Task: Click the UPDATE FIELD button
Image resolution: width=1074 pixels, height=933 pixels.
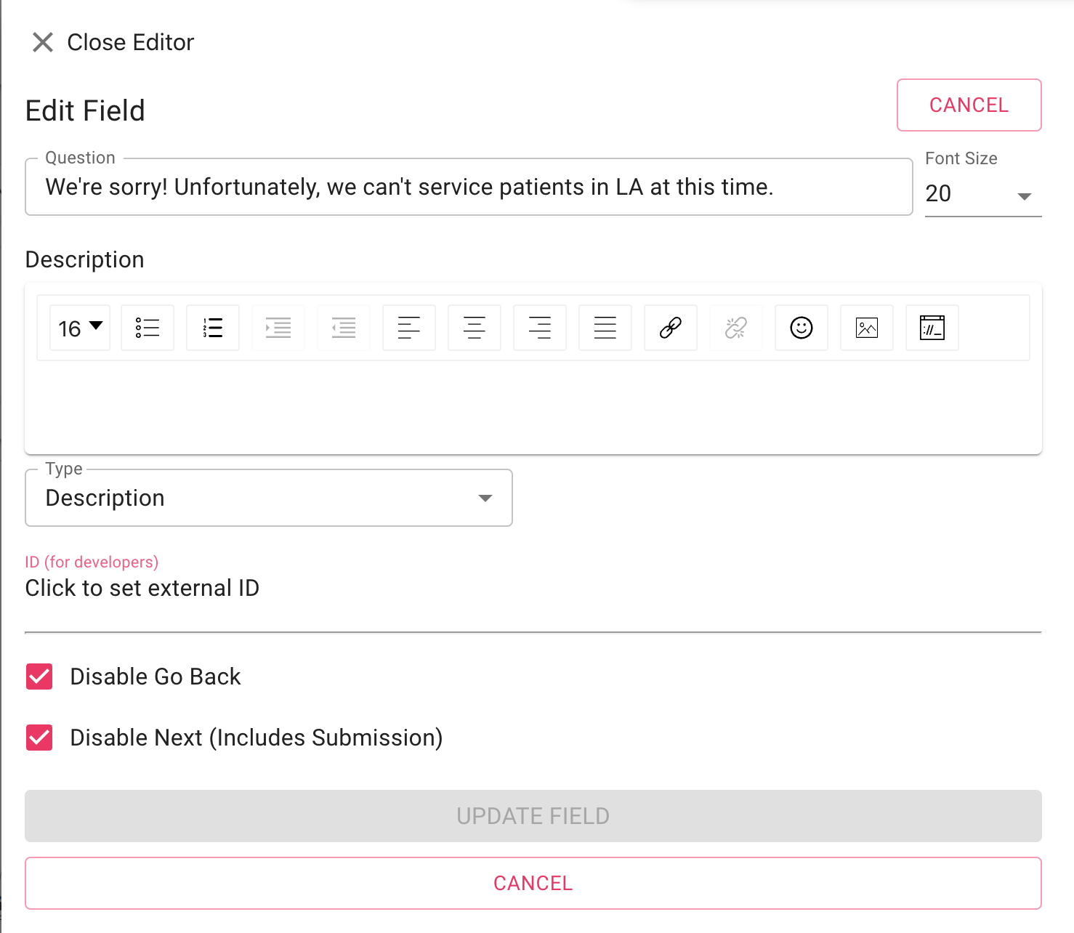Action: coord(533,816)
